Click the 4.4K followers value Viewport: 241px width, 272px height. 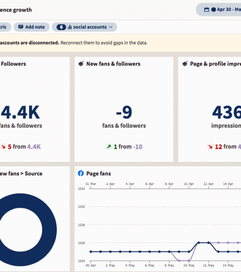pyautogui.click(x=20, y=112)
